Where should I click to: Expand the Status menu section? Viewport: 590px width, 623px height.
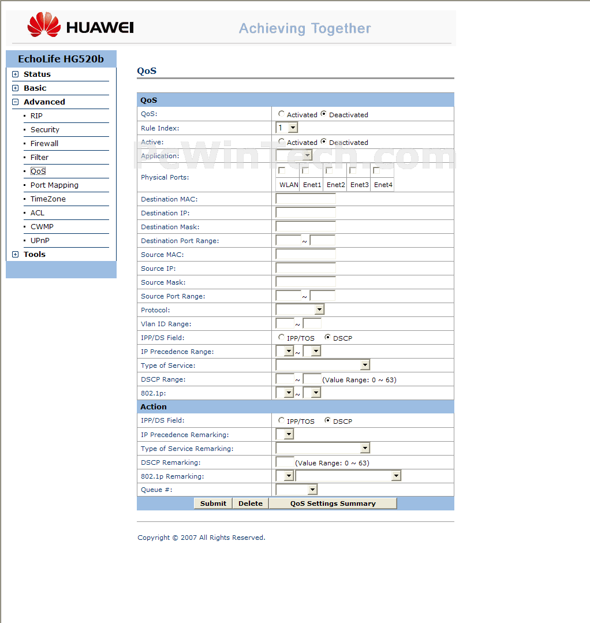(16, 74)
